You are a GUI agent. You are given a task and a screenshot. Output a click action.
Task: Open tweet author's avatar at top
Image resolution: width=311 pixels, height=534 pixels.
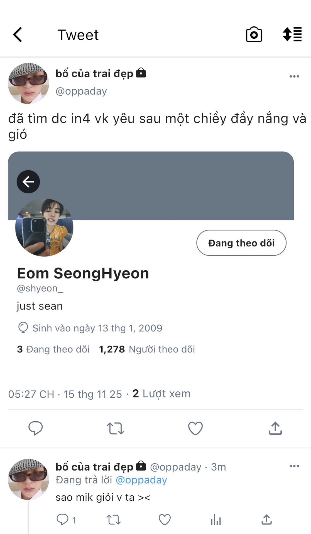pos(28,83)
